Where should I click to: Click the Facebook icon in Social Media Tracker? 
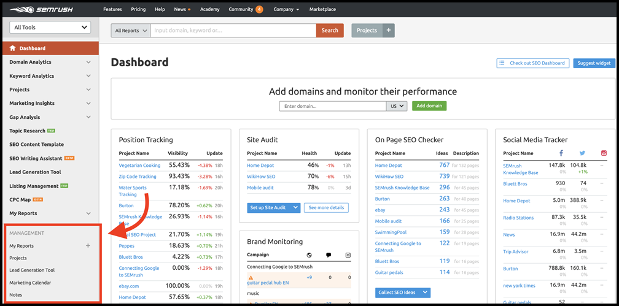[561, 153]
